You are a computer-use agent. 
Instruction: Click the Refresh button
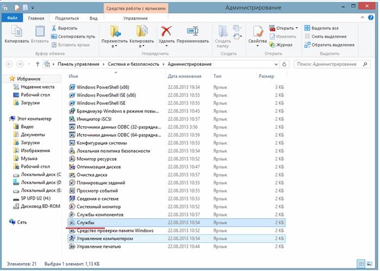(x=284, y=65)
